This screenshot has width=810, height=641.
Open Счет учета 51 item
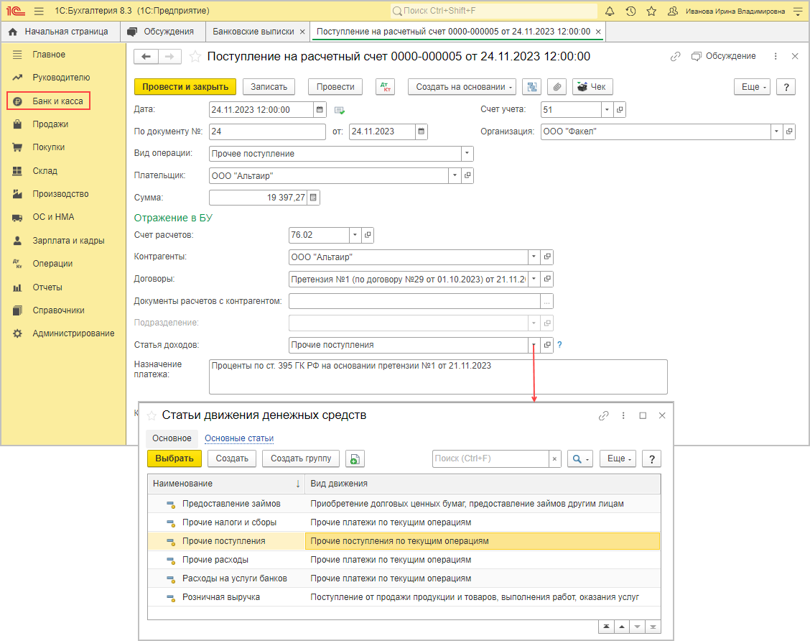(620, 110)
